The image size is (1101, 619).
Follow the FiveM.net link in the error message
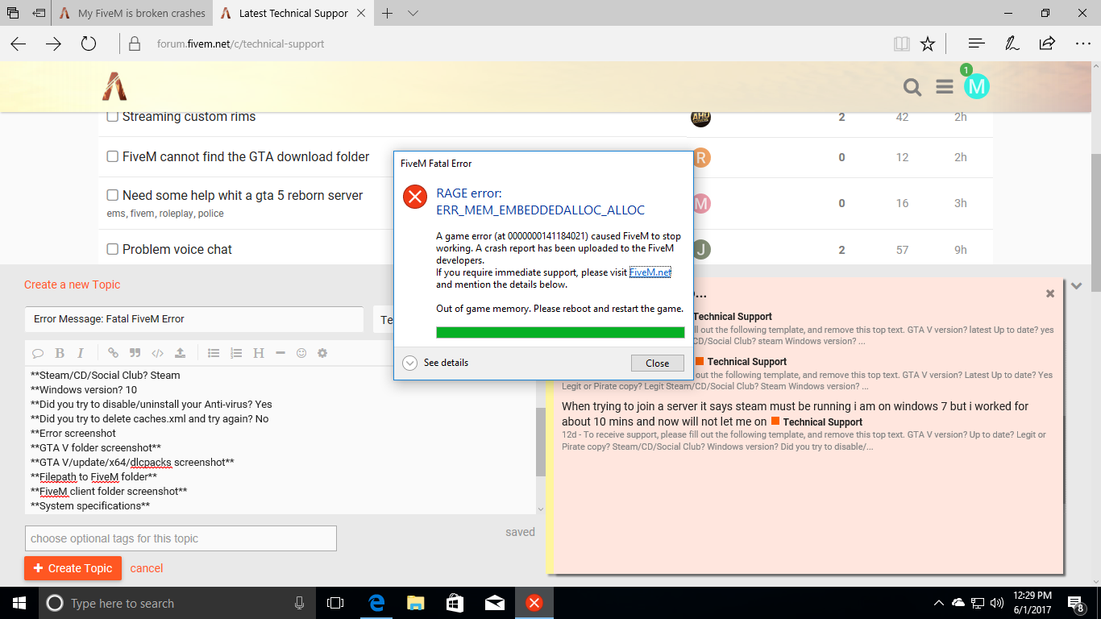click(x=649, y=272)
